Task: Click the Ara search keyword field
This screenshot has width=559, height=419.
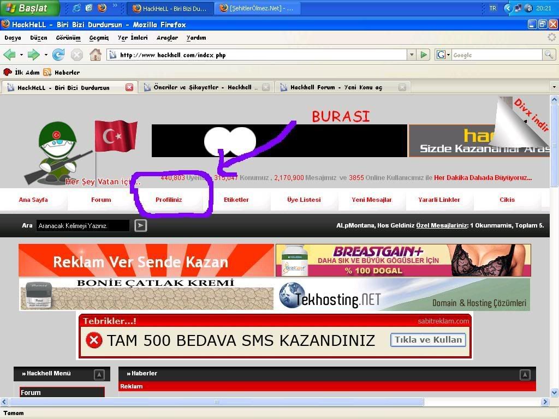Action: point(83,225)
